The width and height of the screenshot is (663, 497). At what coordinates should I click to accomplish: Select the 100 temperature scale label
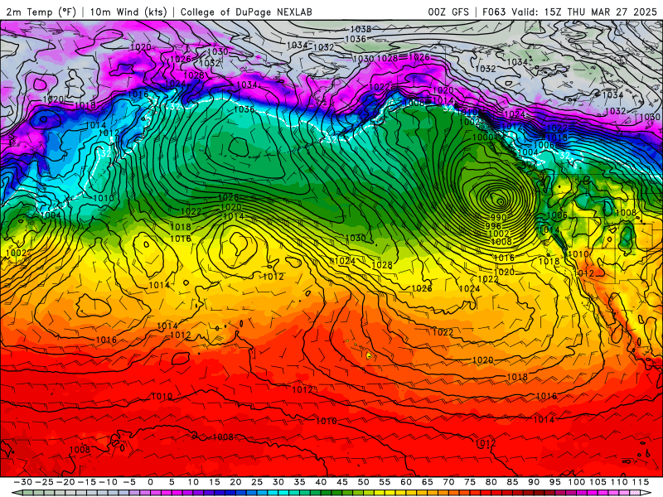pyautogui.click(x=576, y=482)
